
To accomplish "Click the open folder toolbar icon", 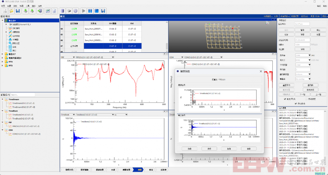I will (x=11, y=11).
